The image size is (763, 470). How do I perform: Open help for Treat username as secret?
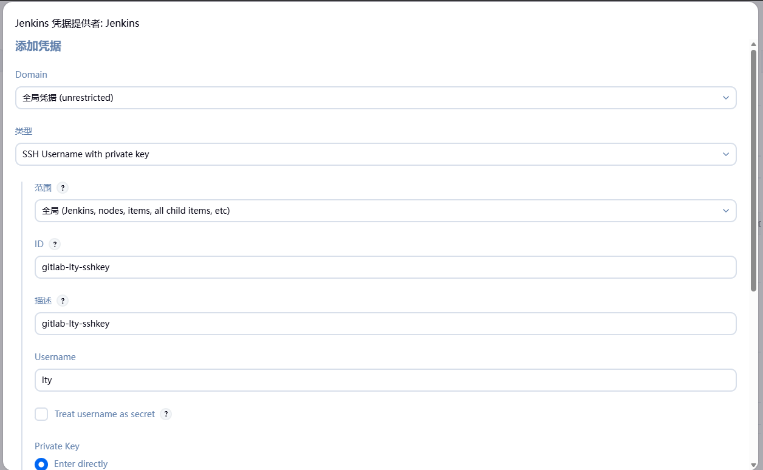tap(166, 414)
